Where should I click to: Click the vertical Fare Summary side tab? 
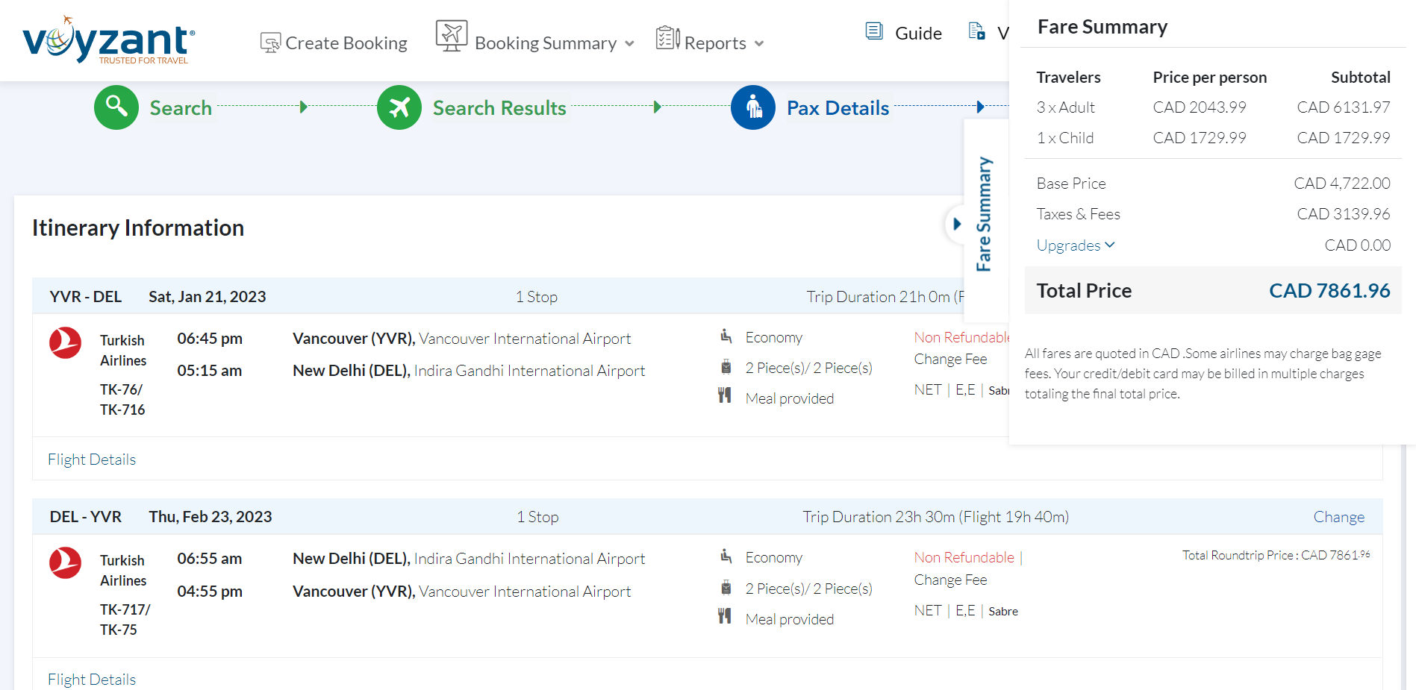pos(984,215)
